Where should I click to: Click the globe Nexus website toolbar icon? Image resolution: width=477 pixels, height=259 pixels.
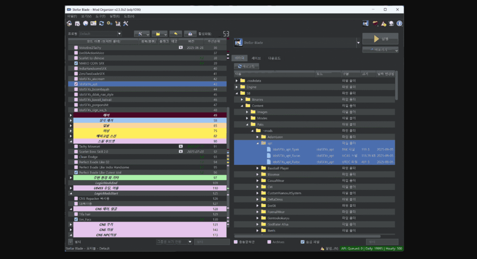coord(86,23)
